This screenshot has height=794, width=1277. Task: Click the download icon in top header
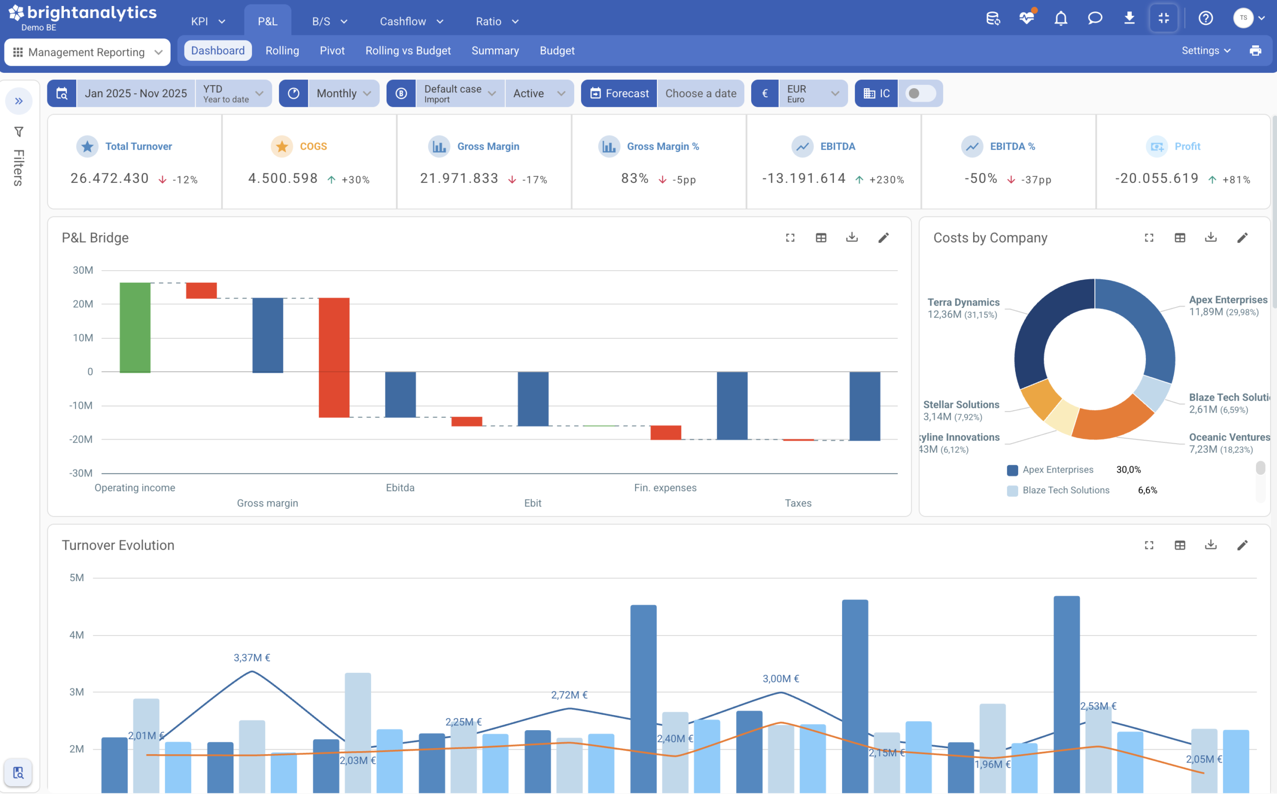[1129, 18]
